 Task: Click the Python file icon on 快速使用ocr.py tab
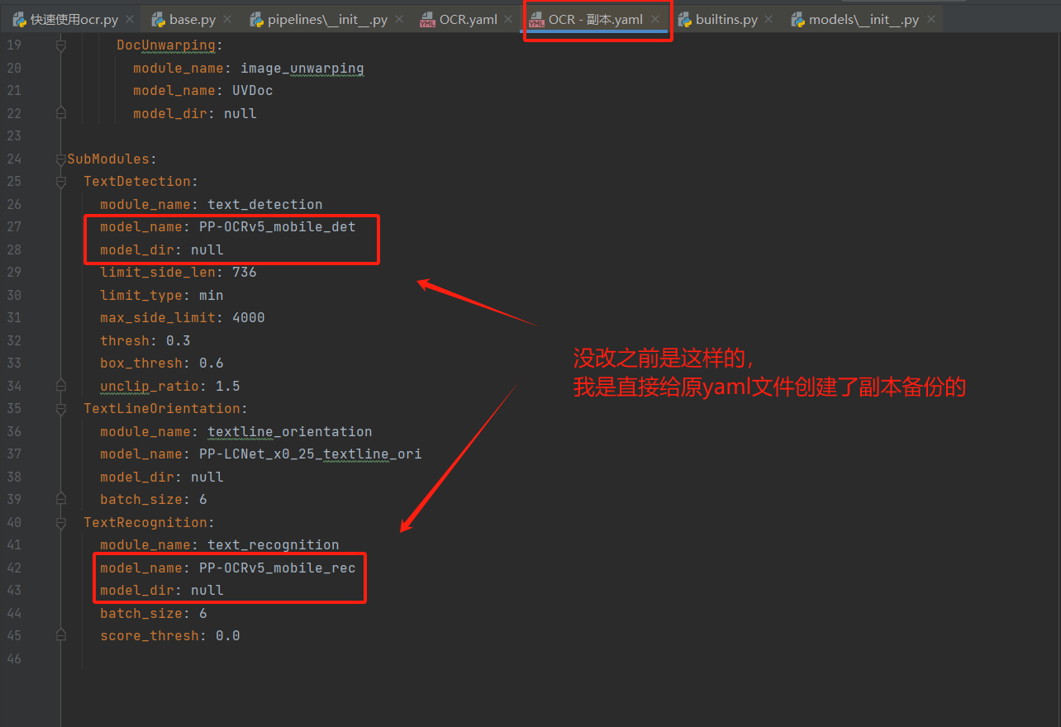pyautogui.click(x=19, y=19)
